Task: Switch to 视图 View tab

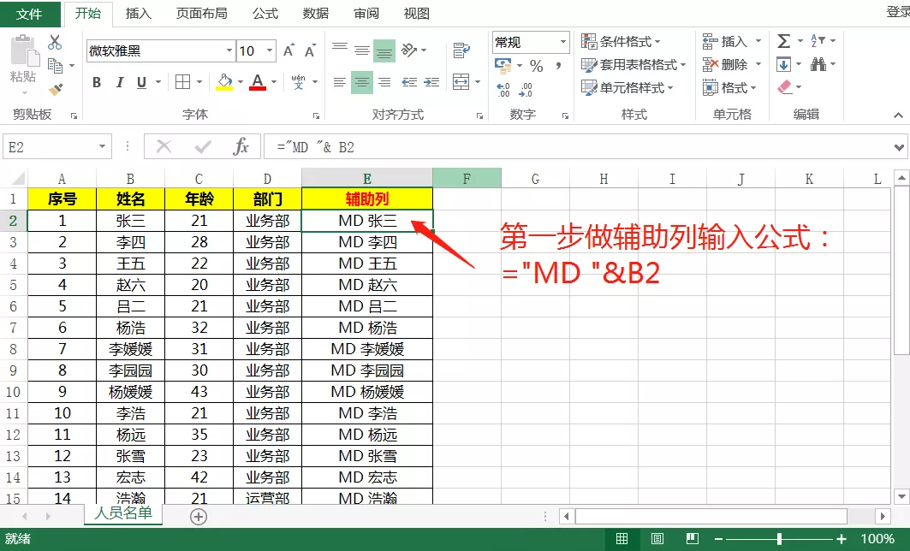Action: tap(417, 14)
